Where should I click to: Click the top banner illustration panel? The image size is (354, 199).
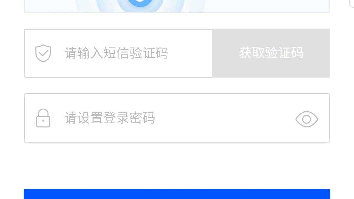pos(177,6)
